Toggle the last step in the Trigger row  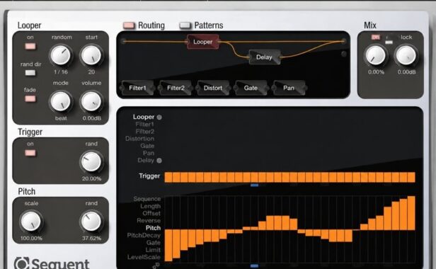tap(411, 177)
